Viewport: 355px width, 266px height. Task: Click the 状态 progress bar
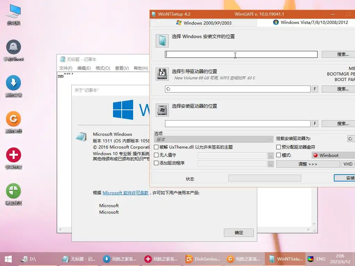265,178
